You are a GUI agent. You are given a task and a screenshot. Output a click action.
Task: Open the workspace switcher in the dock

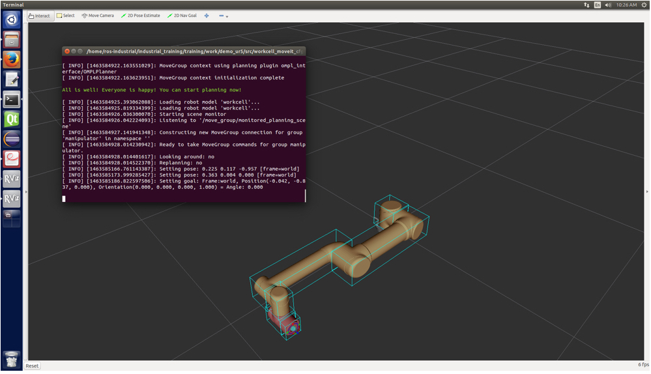point(12,219)
